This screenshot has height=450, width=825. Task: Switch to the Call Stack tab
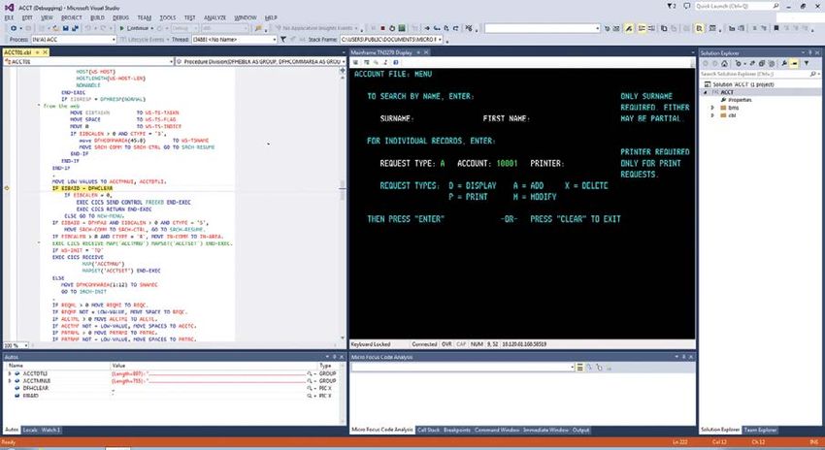(428, 430)
